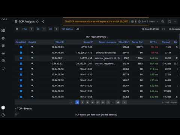Download the flow for client port 55644
Viewport: 180px width, 135px height.
[21, 47]
